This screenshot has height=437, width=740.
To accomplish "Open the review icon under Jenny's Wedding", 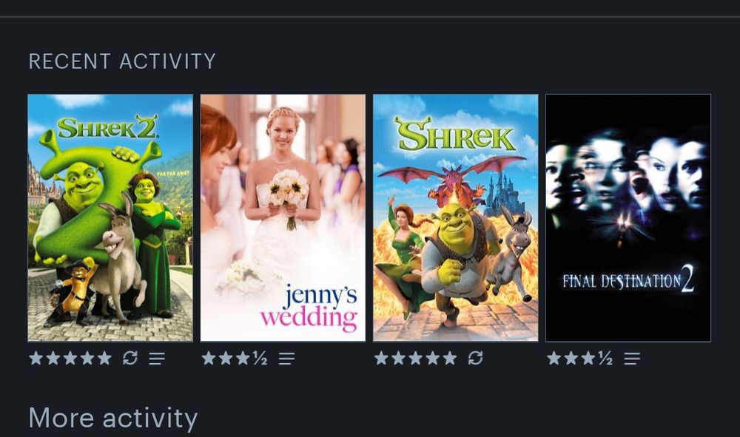I will (x=287, y=359).
